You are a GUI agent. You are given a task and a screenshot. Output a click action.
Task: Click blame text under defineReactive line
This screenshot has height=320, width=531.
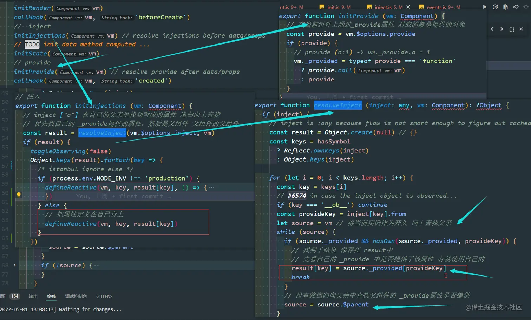(123, 196)
